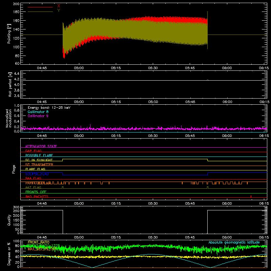Click the '05:45' time label under Quality plot
The width and height of the screenshot is (271, 271).
tap(190, 237)
